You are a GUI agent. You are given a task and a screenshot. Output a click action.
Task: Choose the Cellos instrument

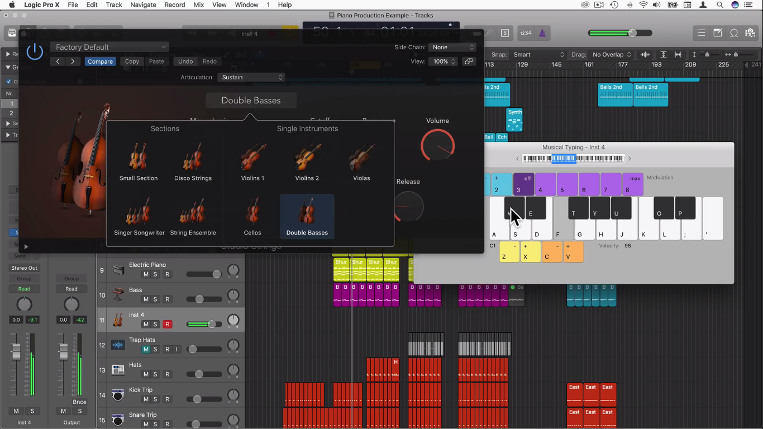tap(252, 217)
